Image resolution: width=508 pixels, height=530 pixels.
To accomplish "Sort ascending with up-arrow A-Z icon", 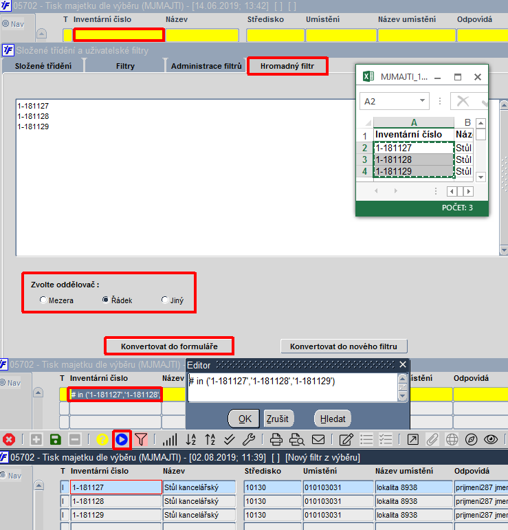I will (x=210, y=439).
